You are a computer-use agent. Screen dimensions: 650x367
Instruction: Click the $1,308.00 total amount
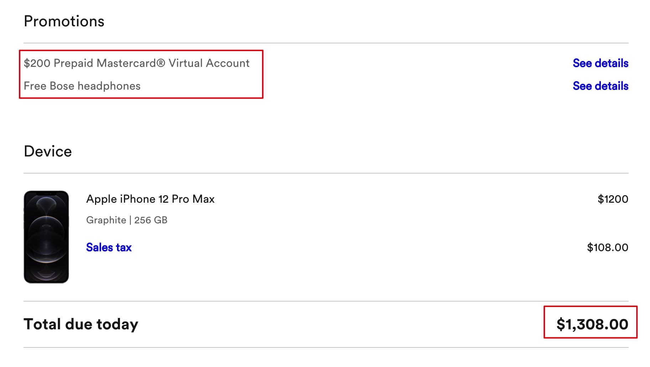click(592, 324)
